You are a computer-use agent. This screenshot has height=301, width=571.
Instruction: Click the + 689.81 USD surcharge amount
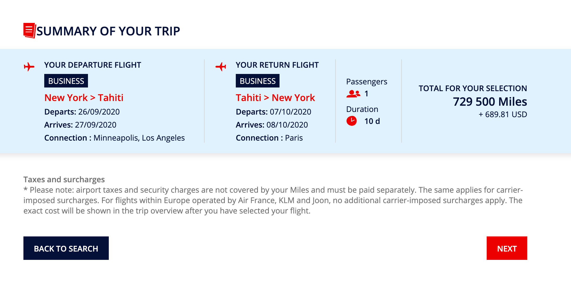point(503,115)
